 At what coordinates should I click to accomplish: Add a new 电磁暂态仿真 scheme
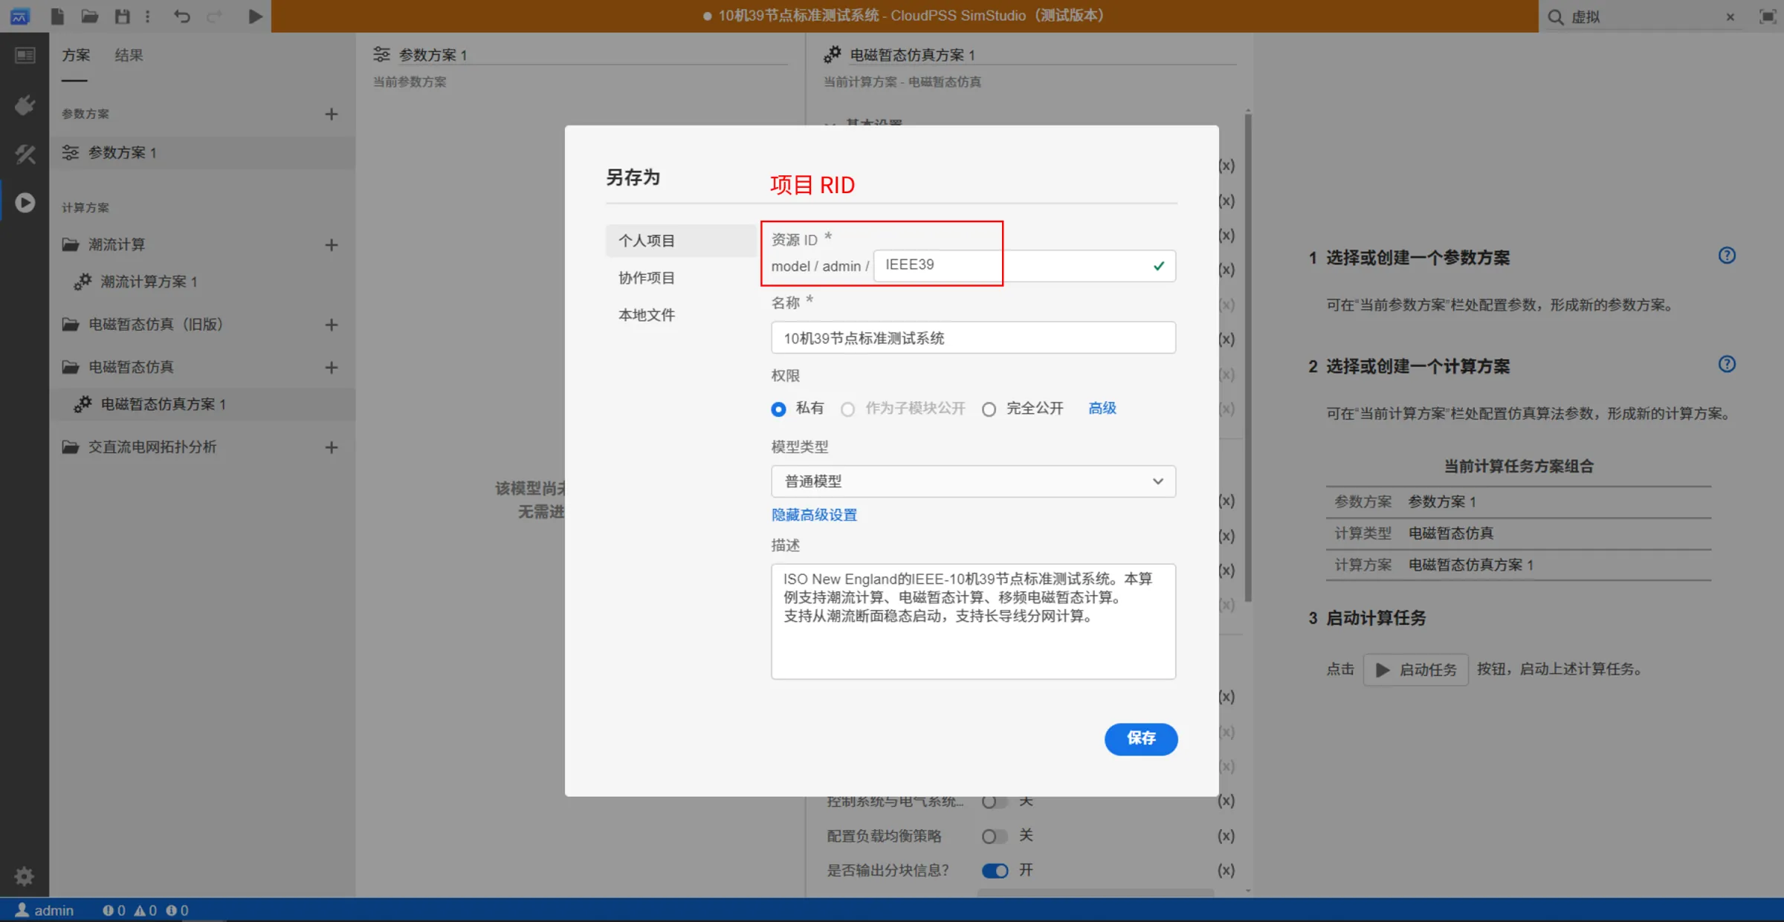click(332, 368)
